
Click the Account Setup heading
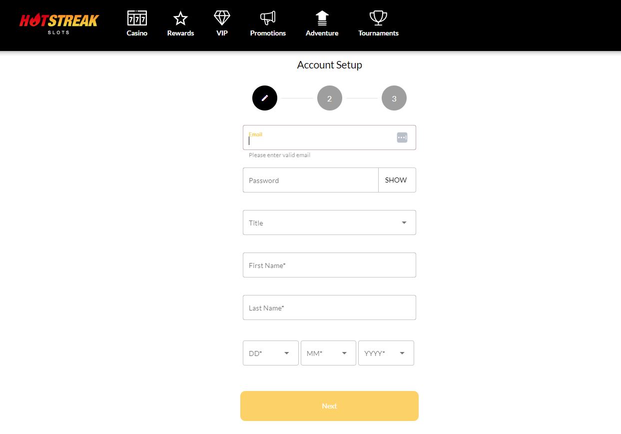(x=330, y=65)
